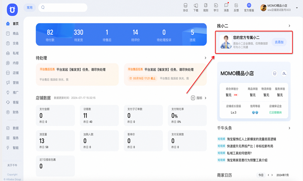
Task: Click the 指标 add-metric plus icon
Action: click(x=193, y=98)
